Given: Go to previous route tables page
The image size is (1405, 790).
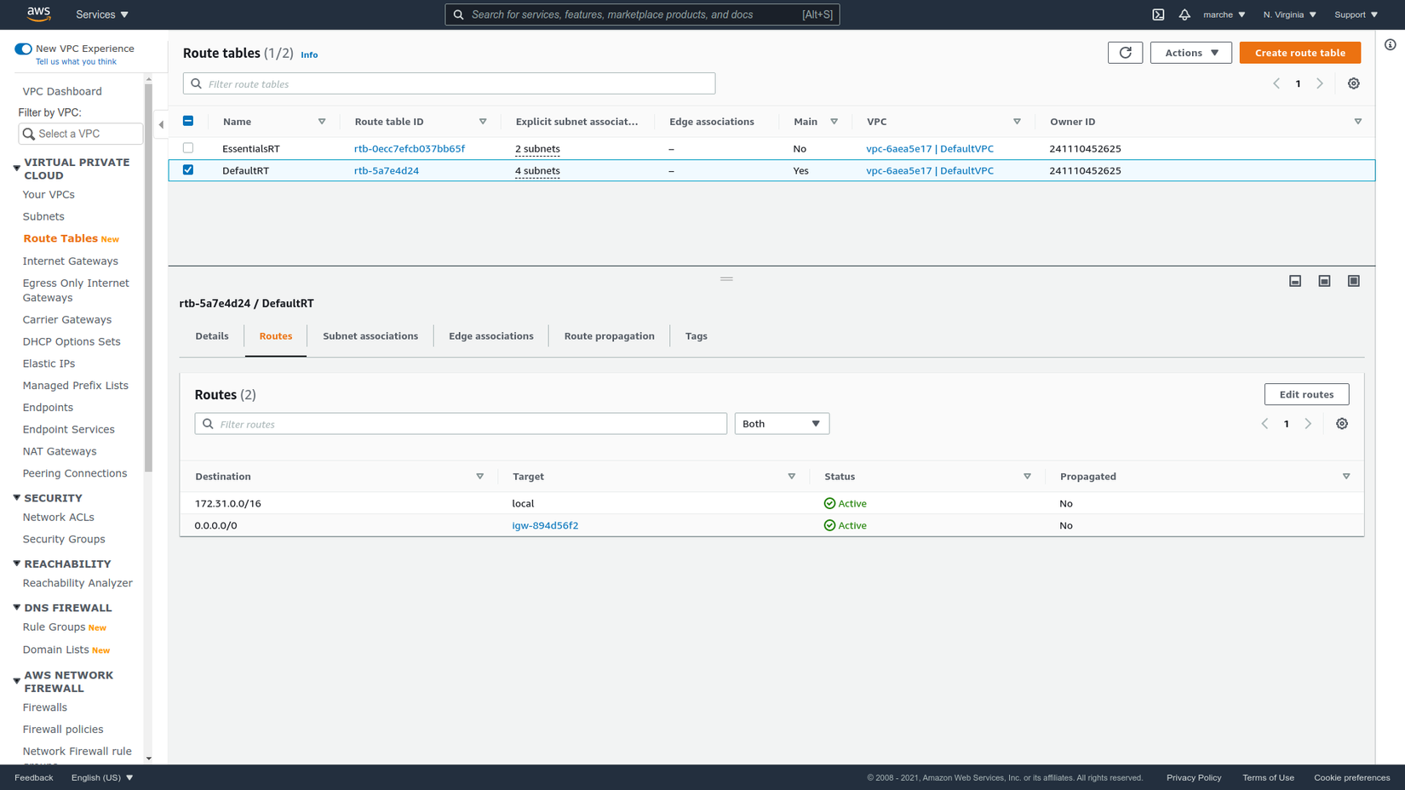Looking at the screenshot, I should [1276, 83].
